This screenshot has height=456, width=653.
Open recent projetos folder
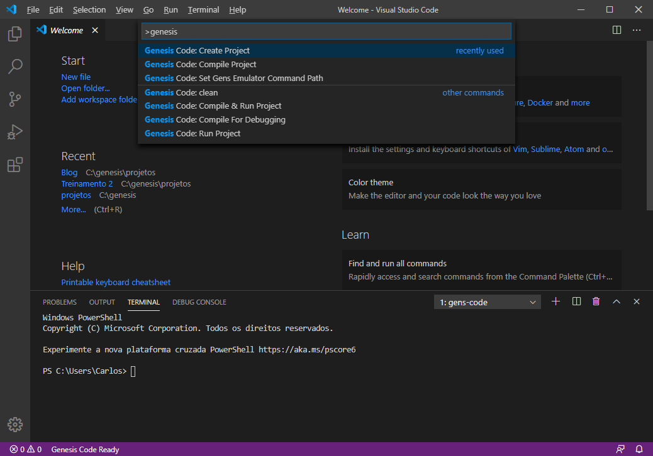(75, 195)
